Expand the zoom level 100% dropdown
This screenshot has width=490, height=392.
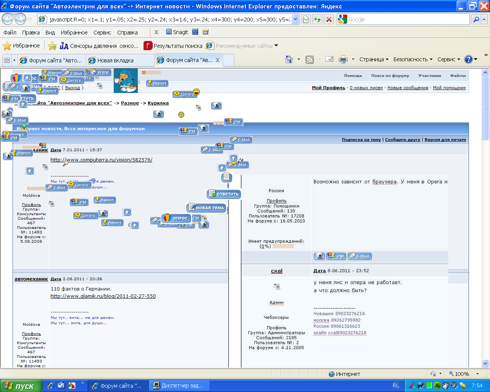pos(477,374)
